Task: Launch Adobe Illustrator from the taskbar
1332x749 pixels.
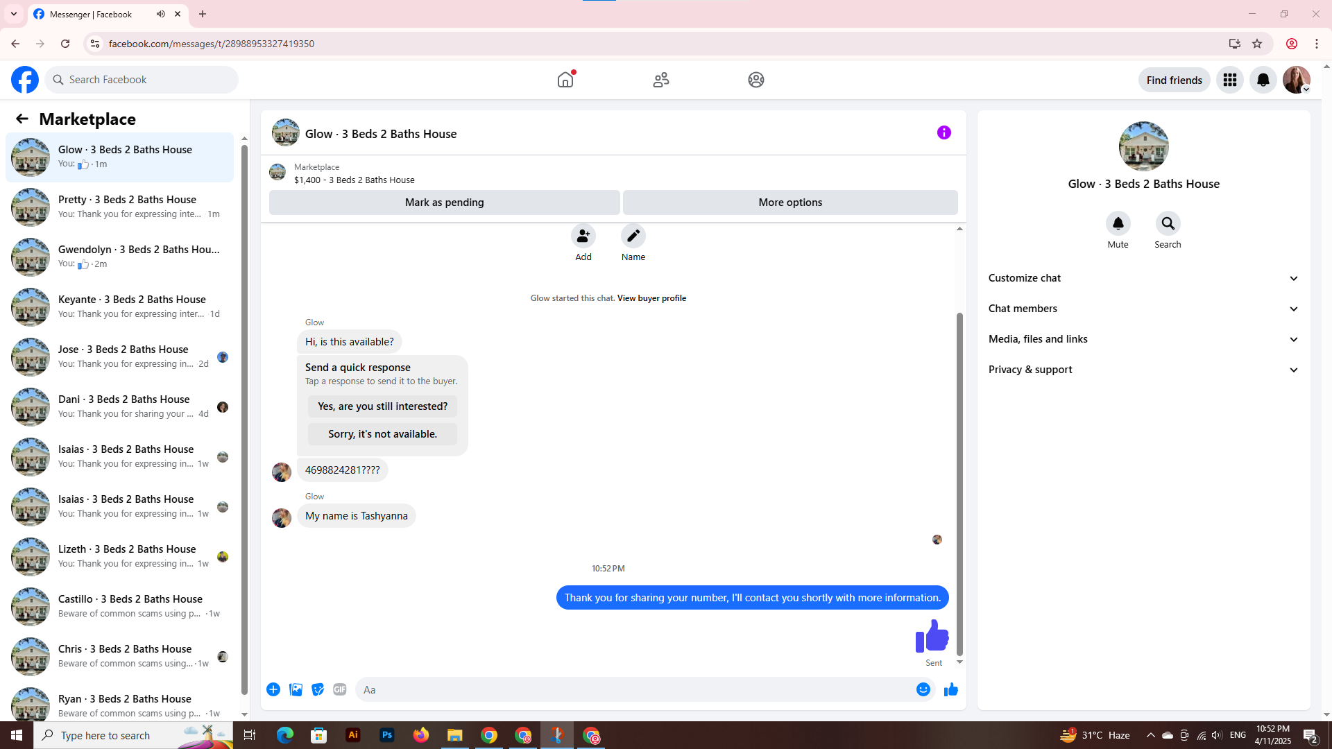Action: [353, 735]
